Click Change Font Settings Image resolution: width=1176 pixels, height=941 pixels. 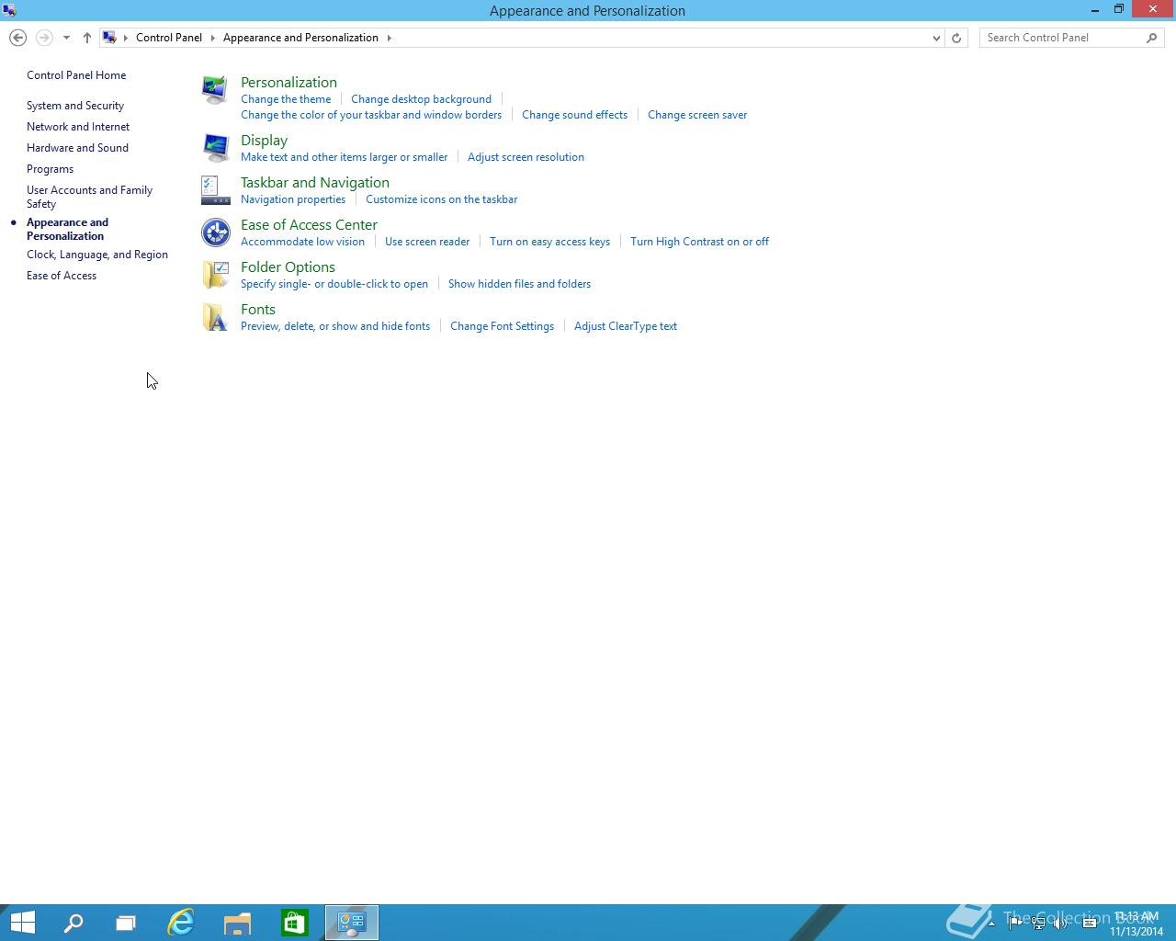[x=502, y=326]
